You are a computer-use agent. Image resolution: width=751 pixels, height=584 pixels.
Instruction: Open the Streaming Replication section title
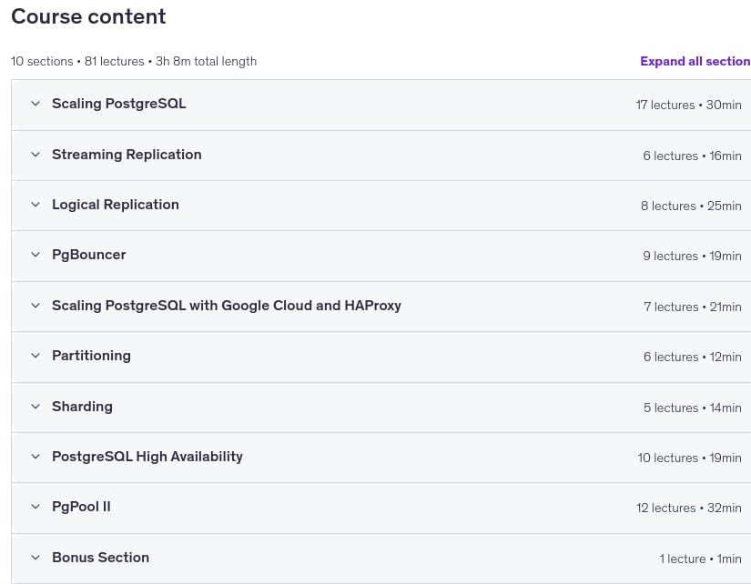[127, 154]
